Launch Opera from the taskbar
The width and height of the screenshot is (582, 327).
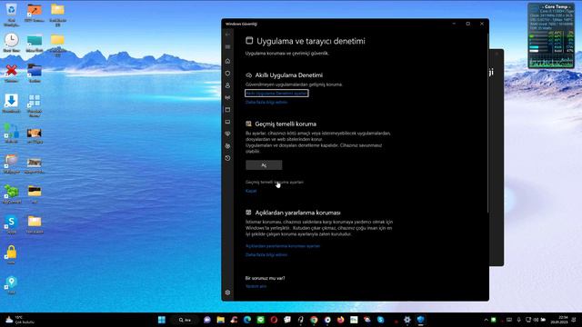[x=274, y=320]
